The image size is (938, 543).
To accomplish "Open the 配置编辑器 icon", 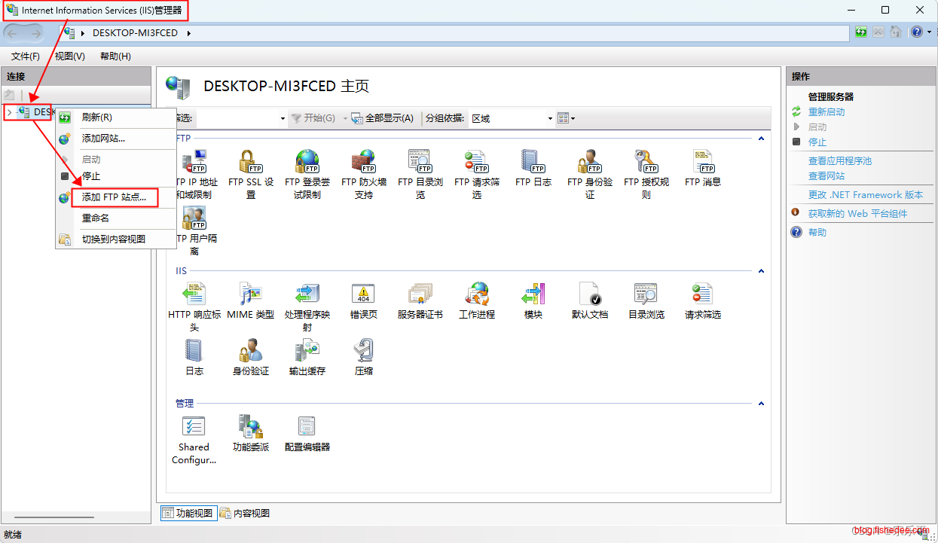I will (x=307, y=427).
